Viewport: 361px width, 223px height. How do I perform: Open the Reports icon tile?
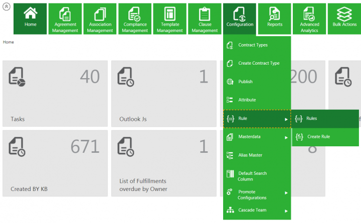[x=274, y=13]
